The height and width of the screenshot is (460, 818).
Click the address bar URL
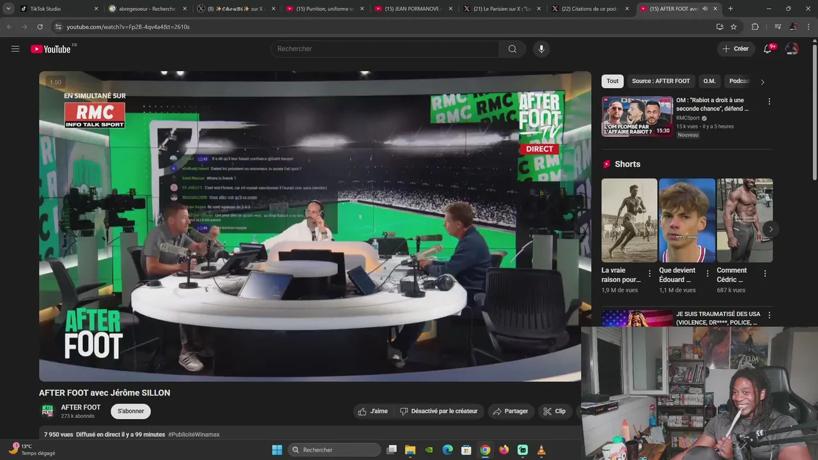[x=128, y=27]
